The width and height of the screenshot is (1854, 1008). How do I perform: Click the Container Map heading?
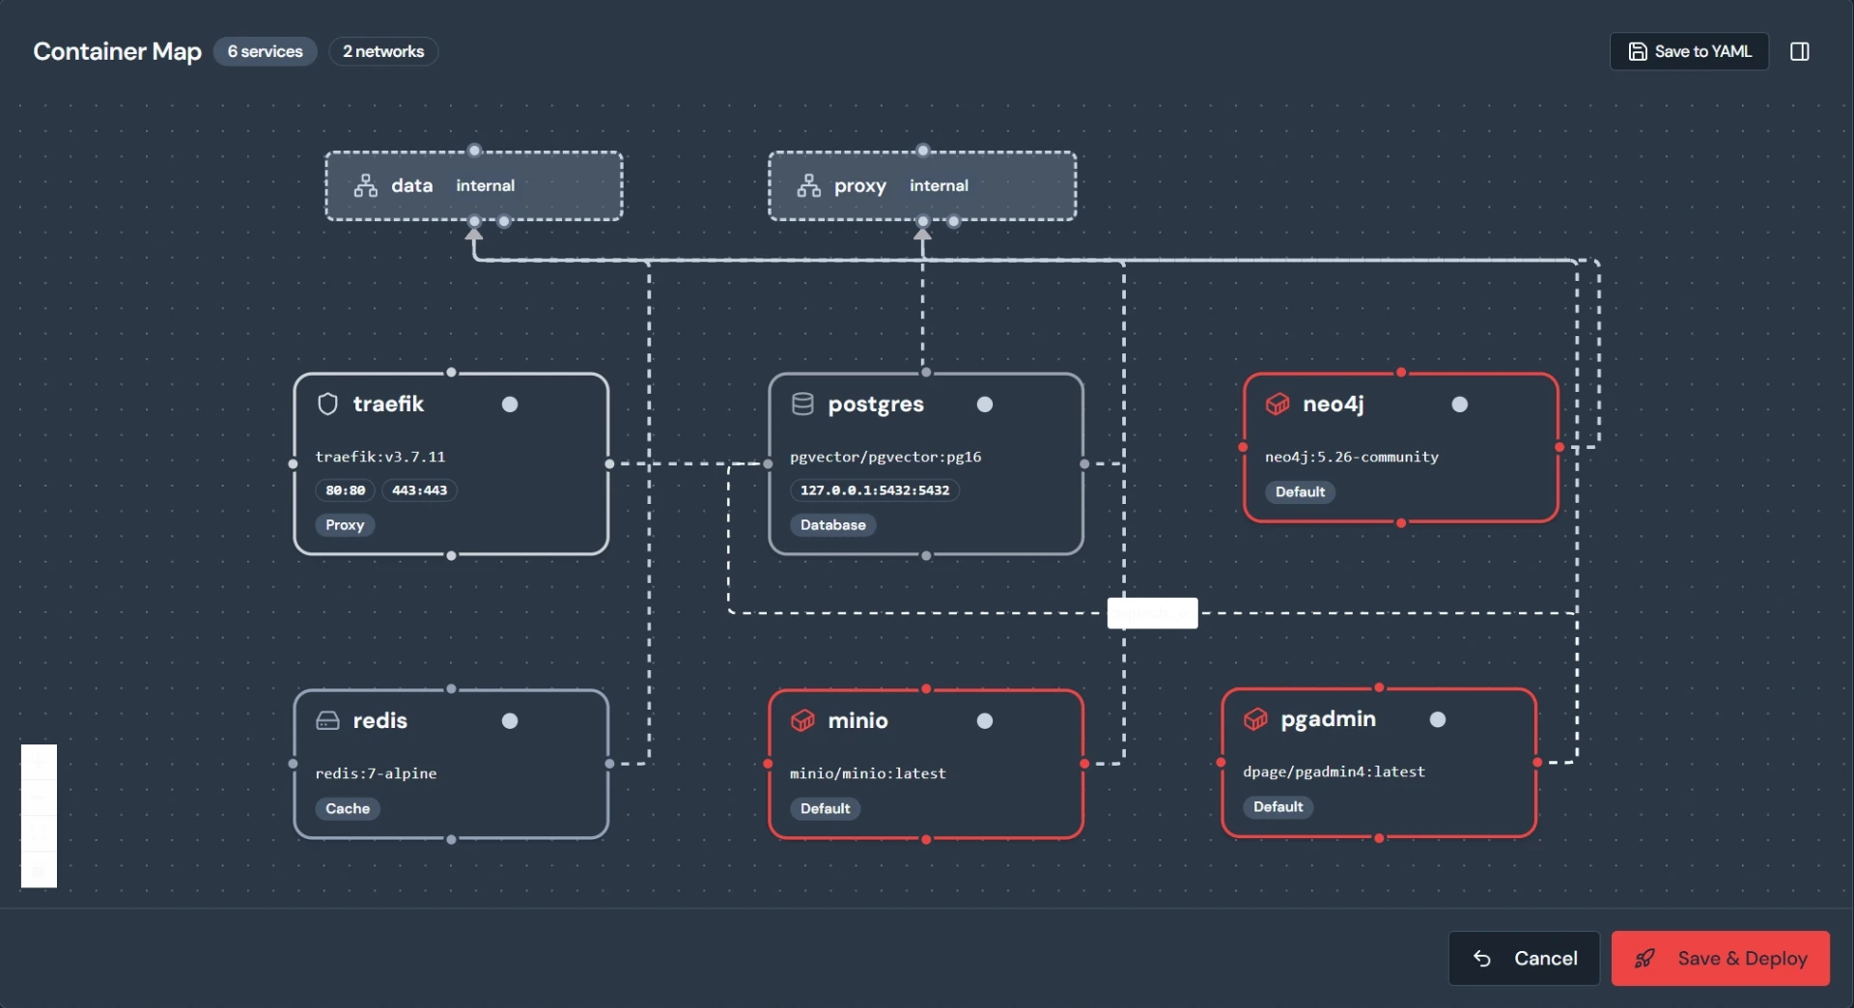tap(117, 51)
